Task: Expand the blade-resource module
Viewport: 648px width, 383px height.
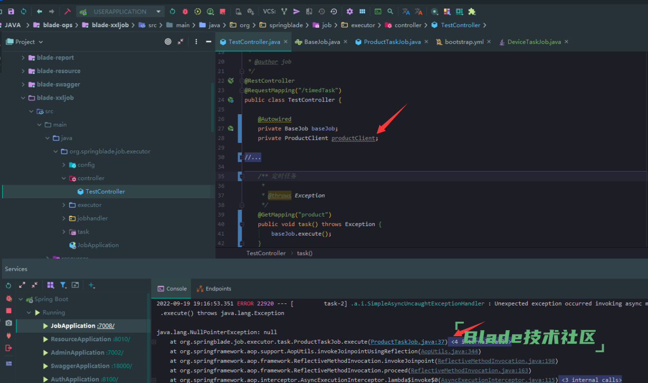Action: point(23,71)
